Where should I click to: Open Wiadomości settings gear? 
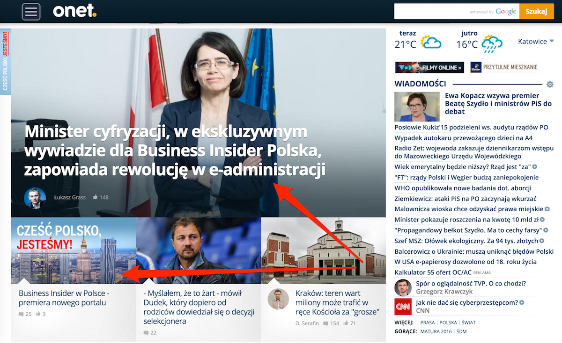point(550,85)
